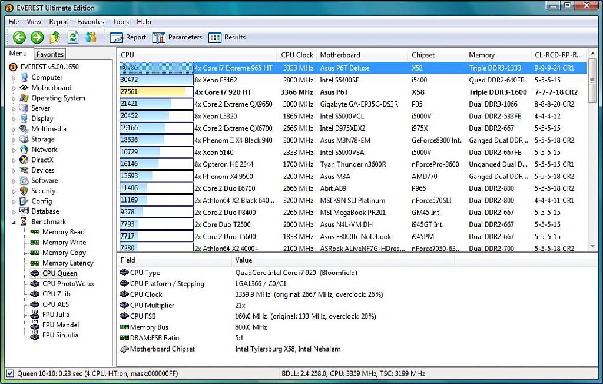Show benchmark Results button
This screenshot has width=603, height=384.
click(227, 37)
